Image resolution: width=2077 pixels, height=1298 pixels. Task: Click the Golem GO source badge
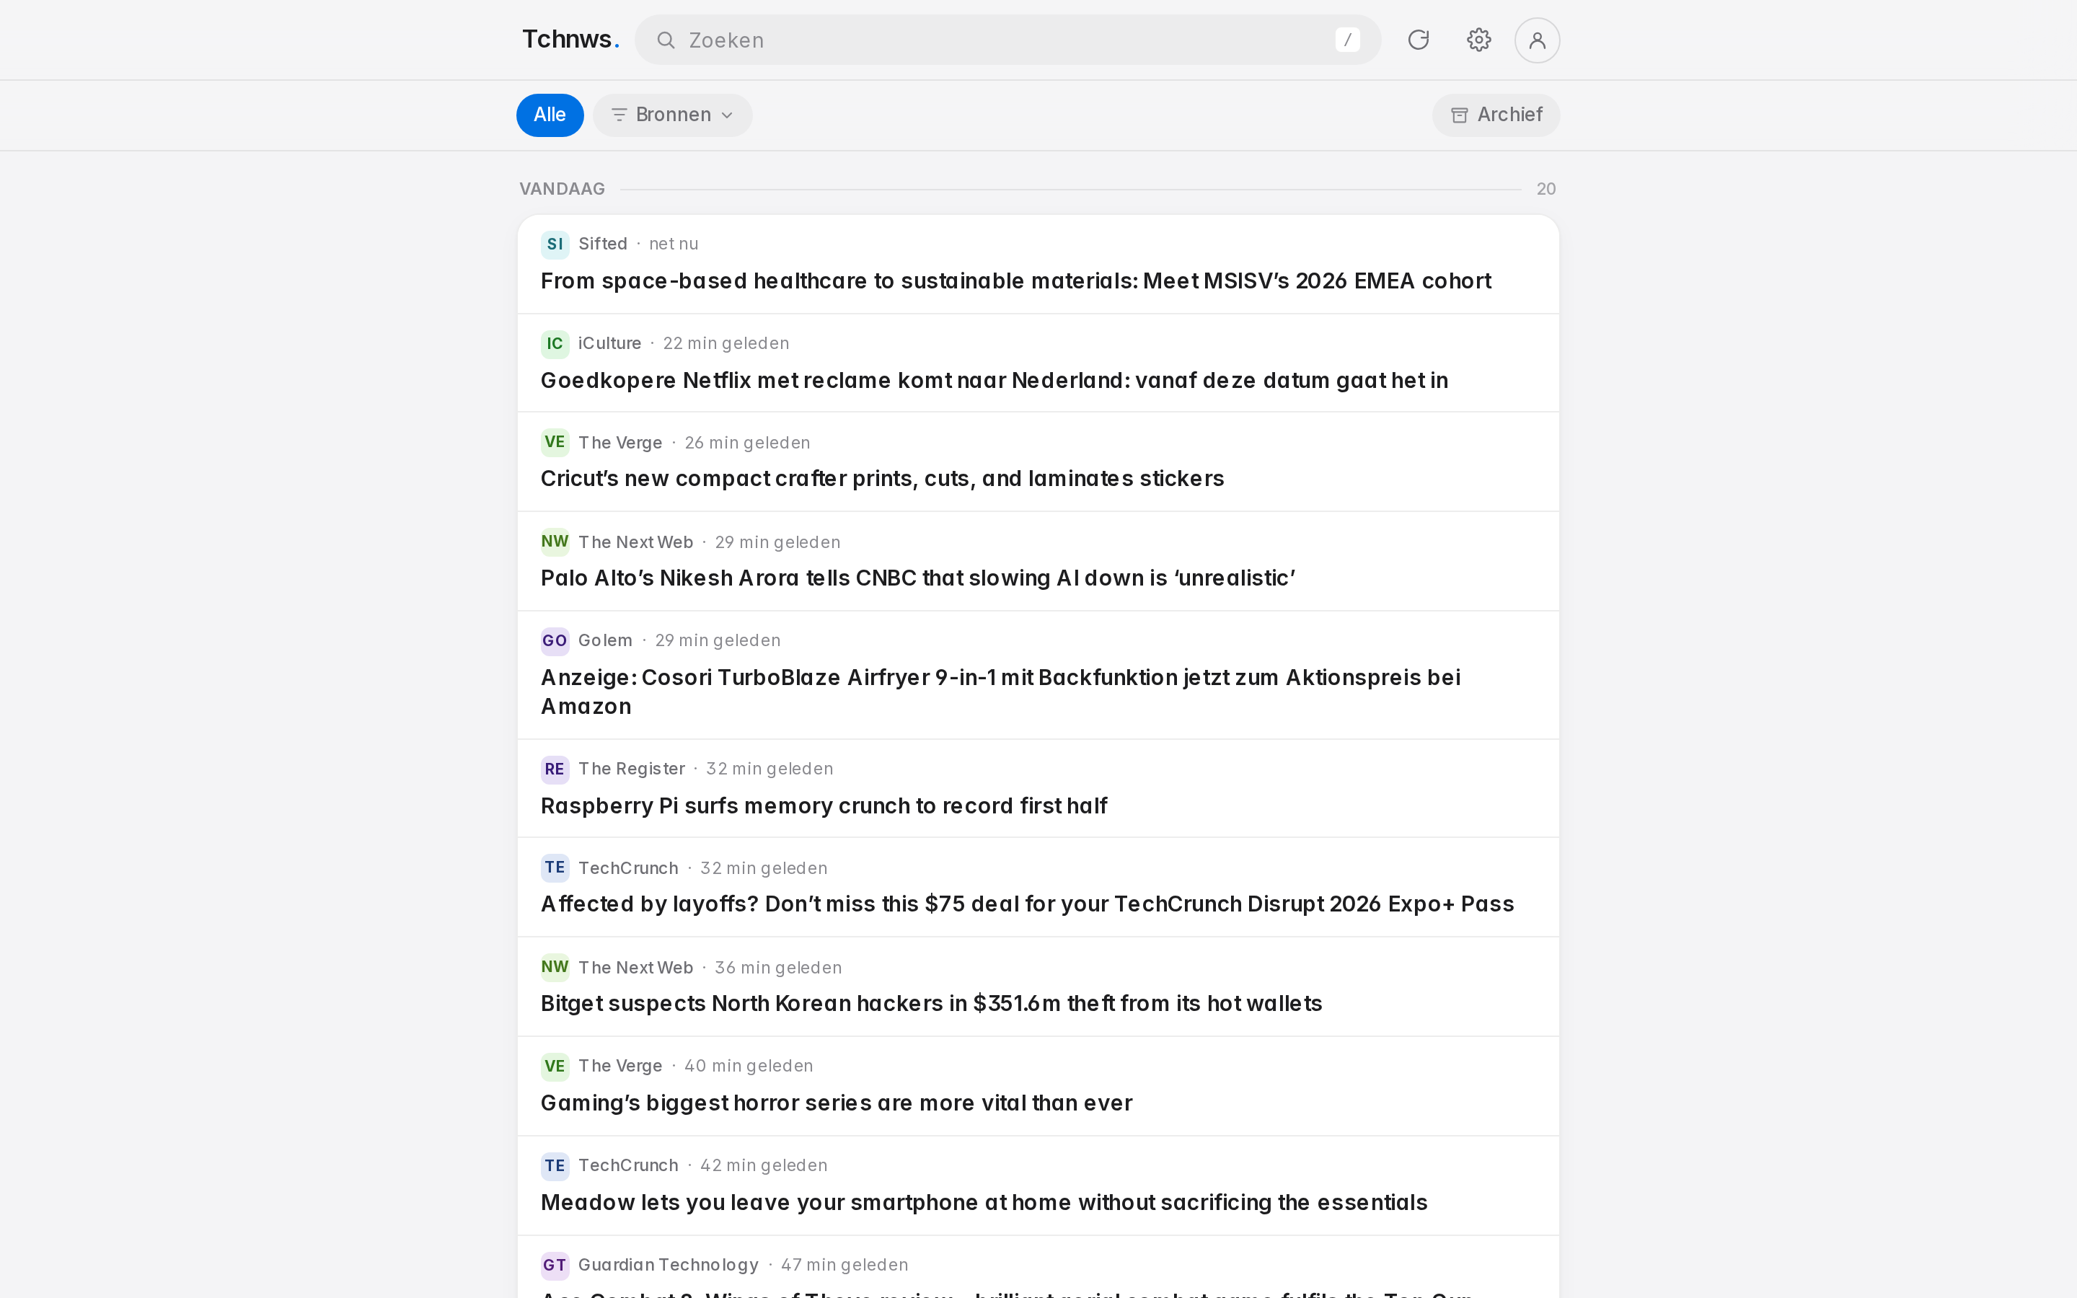point(555,641)
